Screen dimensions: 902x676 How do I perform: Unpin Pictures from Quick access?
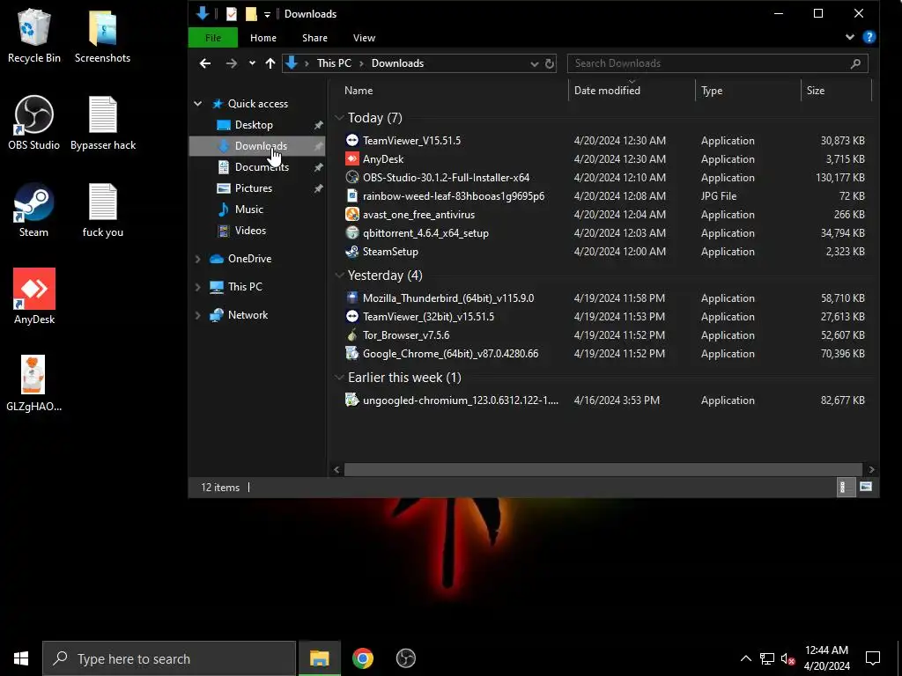pyautogui.click(x=318, y=188)
